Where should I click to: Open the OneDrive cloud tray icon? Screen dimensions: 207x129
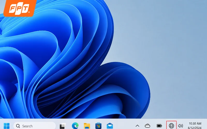coord(147,126)
